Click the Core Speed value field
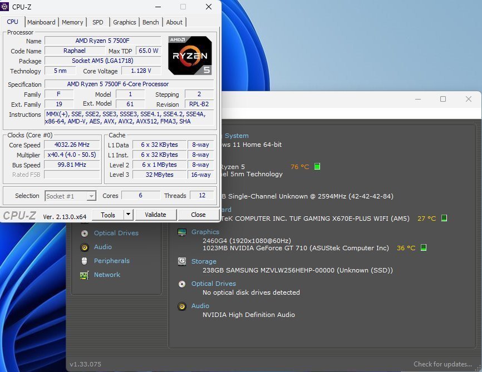 pos(72,145)
